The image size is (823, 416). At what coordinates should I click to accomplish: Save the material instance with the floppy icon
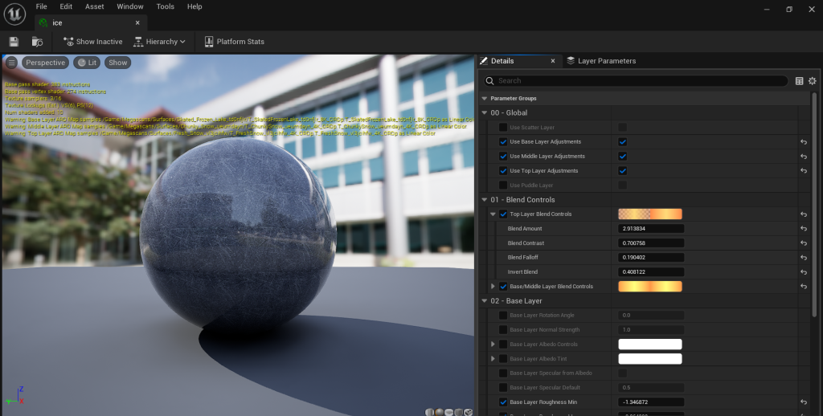(x=14, y=42)
